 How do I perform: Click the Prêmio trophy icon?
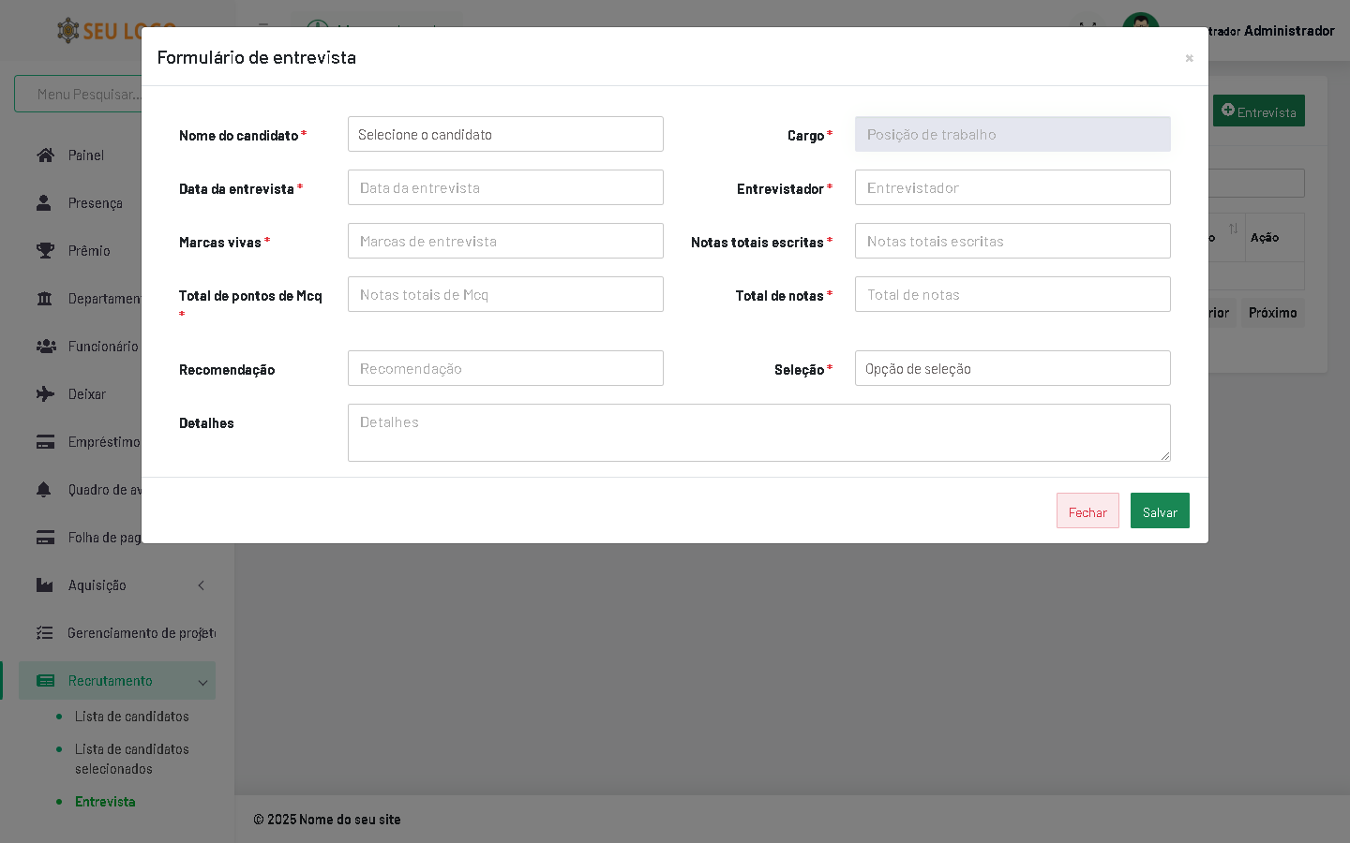point(45,251)
